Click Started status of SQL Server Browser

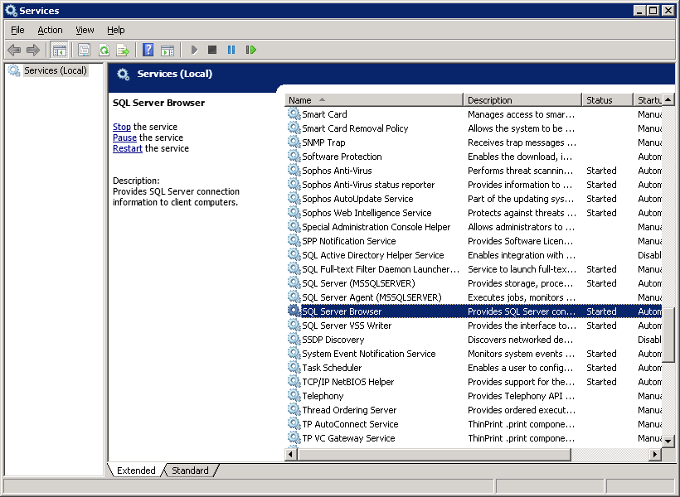coord(601,311)
